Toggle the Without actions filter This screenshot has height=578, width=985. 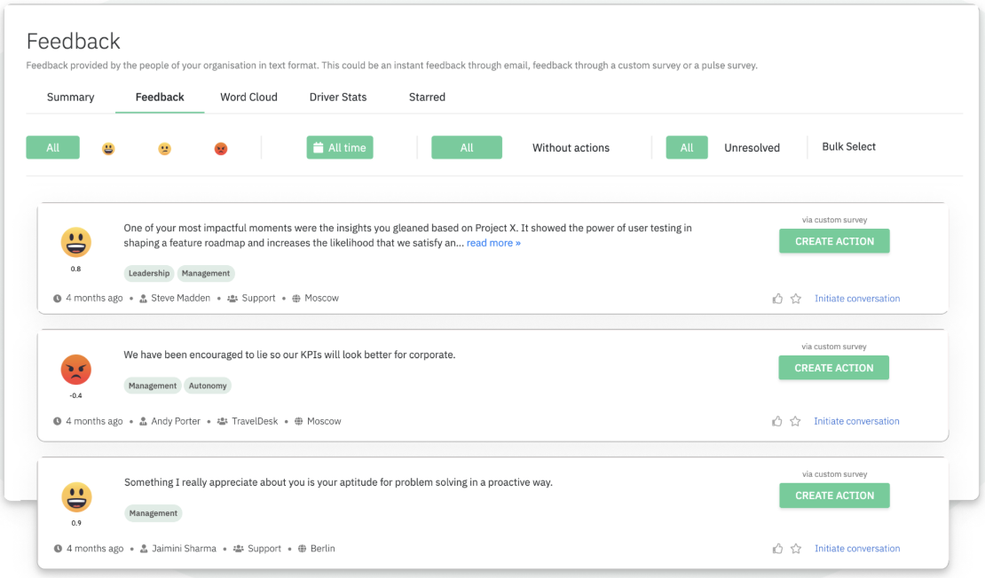click(x=571, y=148)
